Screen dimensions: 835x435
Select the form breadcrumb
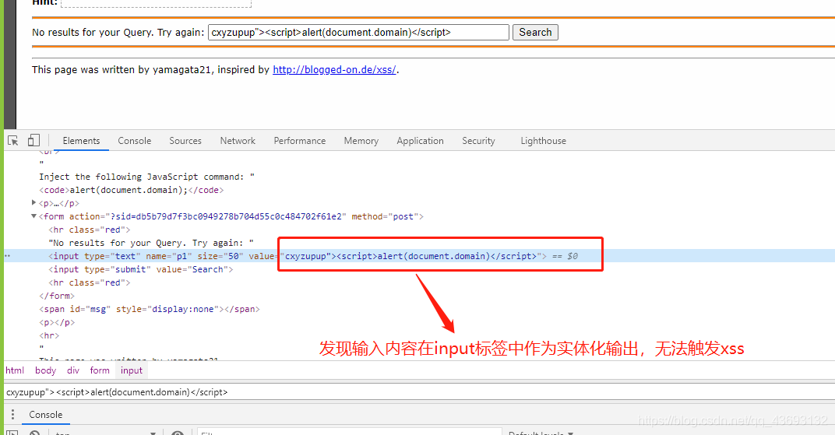click(100, 370)
